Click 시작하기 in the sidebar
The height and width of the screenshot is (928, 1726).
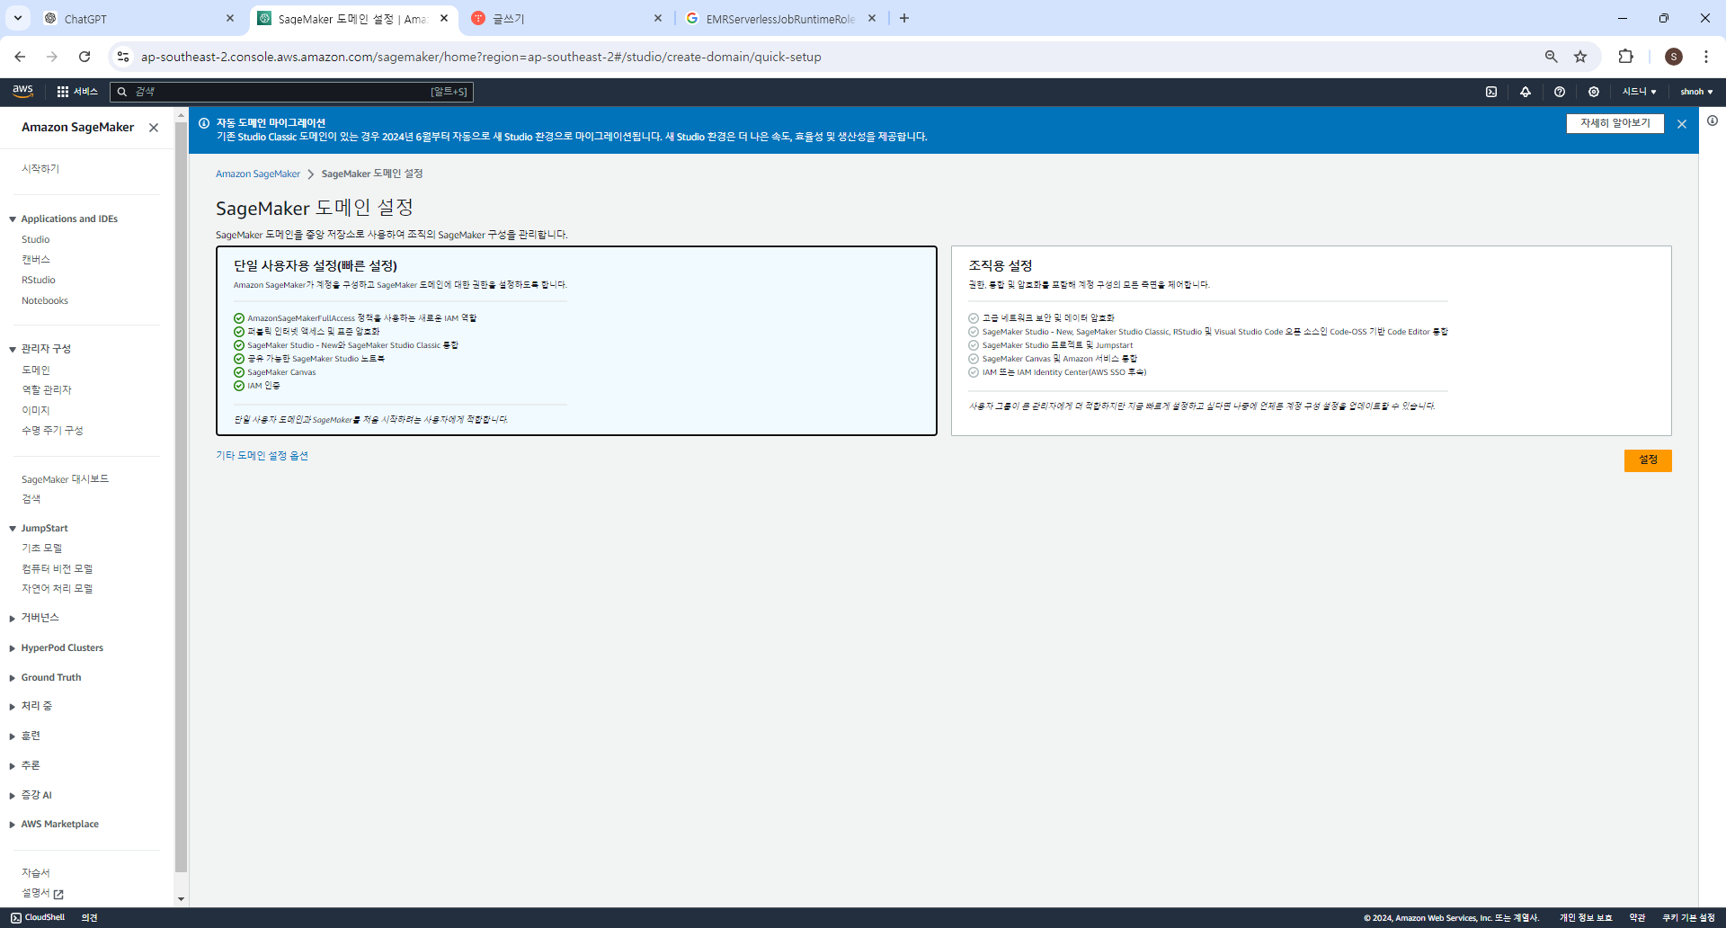click(40, 169)
